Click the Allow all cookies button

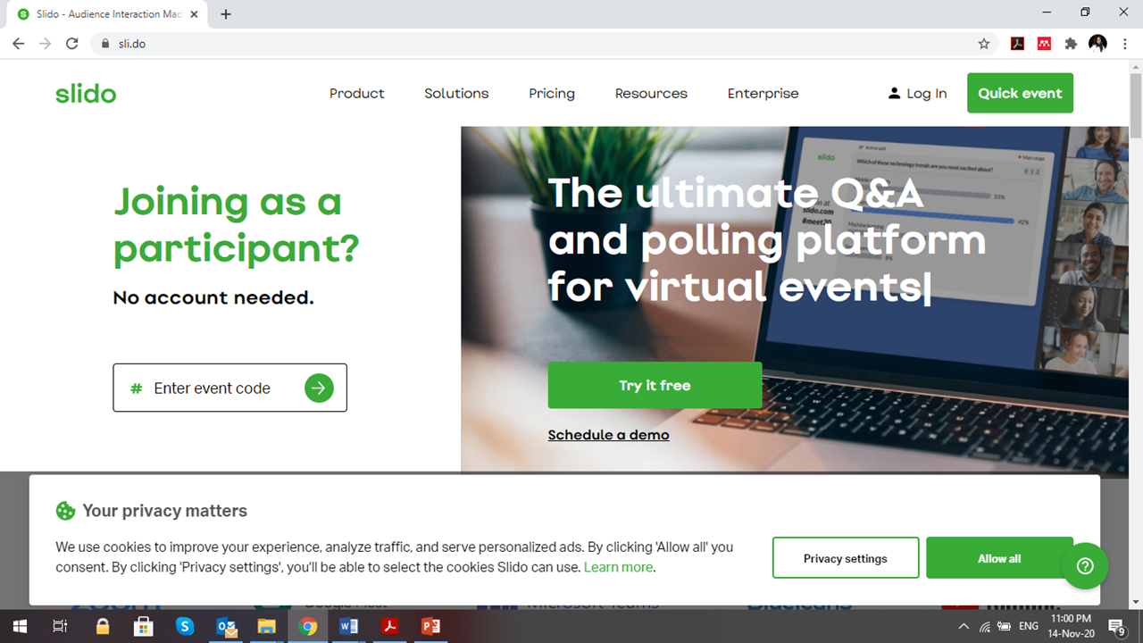[x=999, y=558]
